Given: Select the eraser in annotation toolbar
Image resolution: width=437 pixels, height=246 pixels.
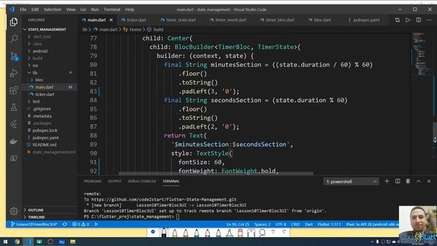Looking at the screenshot, I should click(240, 232).
